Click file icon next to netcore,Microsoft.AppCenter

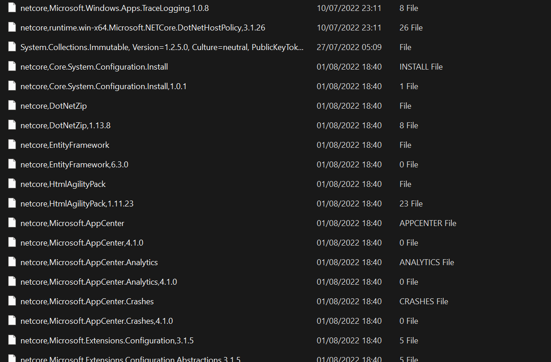pos(12,223)
